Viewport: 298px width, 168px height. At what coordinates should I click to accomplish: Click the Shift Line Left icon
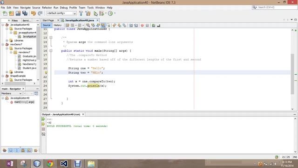131,25
